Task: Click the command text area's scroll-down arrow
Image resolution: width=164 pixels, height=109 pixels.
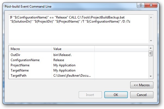Action: [x=150, y=40]
